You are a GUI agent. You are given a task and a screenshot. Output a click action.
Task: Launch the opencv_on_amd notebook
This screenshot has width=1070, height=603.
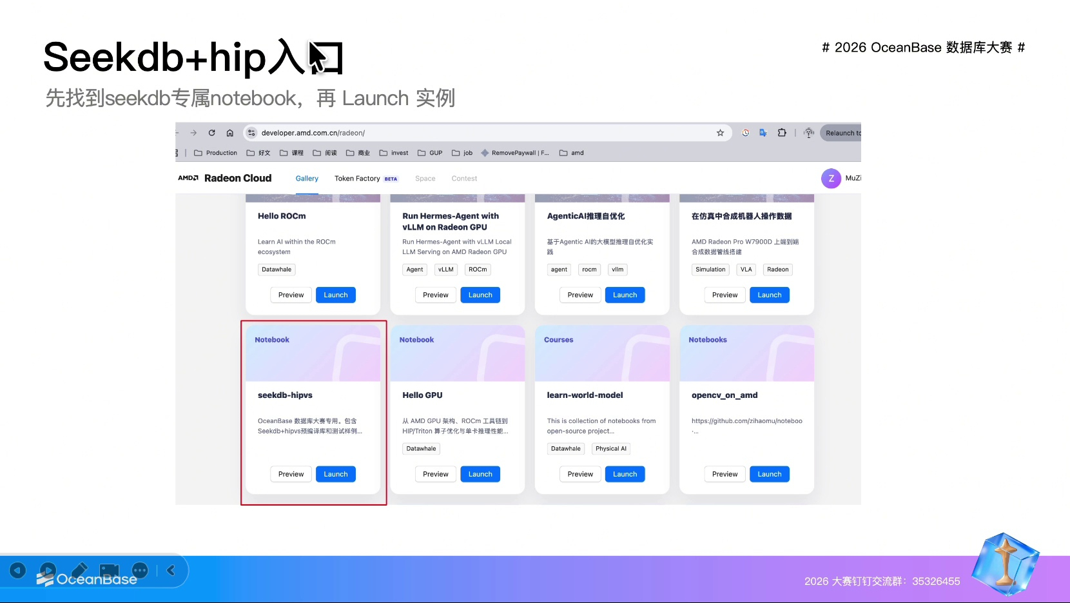pos(770,474)
